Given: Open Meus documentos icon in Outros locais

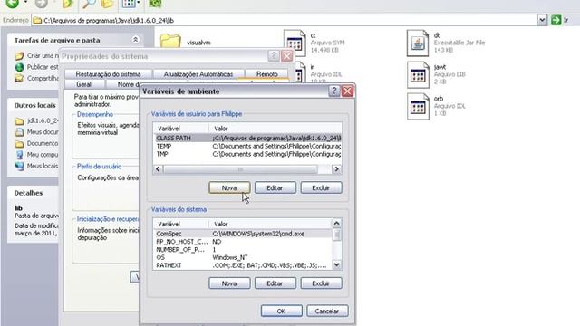Looking at the screenshot, I should click(19, 132).
